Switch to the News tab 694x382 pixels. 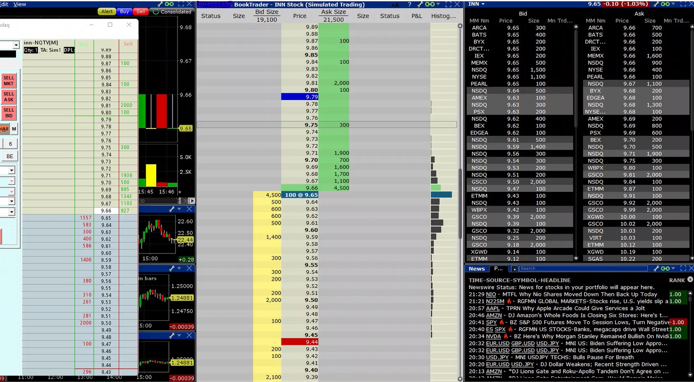coord(477,269)
